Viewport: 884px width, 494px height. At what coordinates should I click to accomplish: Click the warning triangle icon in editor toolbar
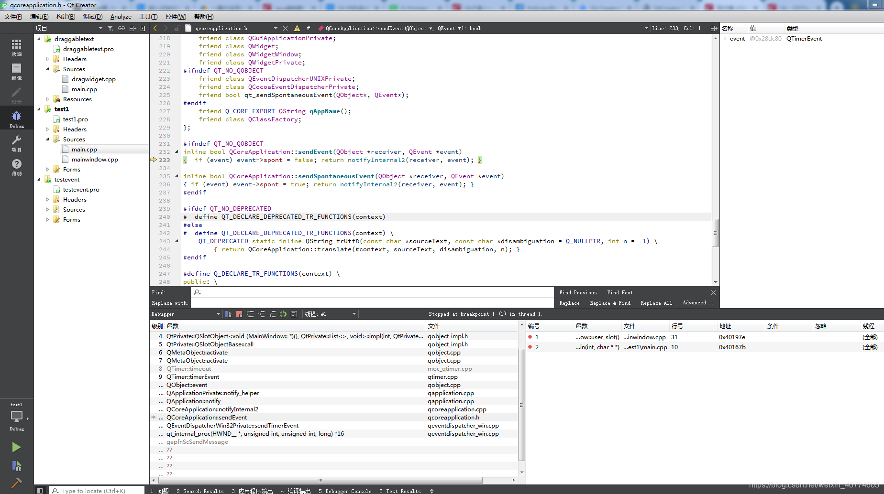(x=297, y=28)
